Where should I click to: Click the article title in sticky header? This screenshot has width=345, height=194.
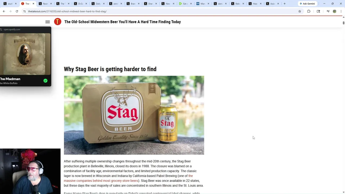pos(122,22)
